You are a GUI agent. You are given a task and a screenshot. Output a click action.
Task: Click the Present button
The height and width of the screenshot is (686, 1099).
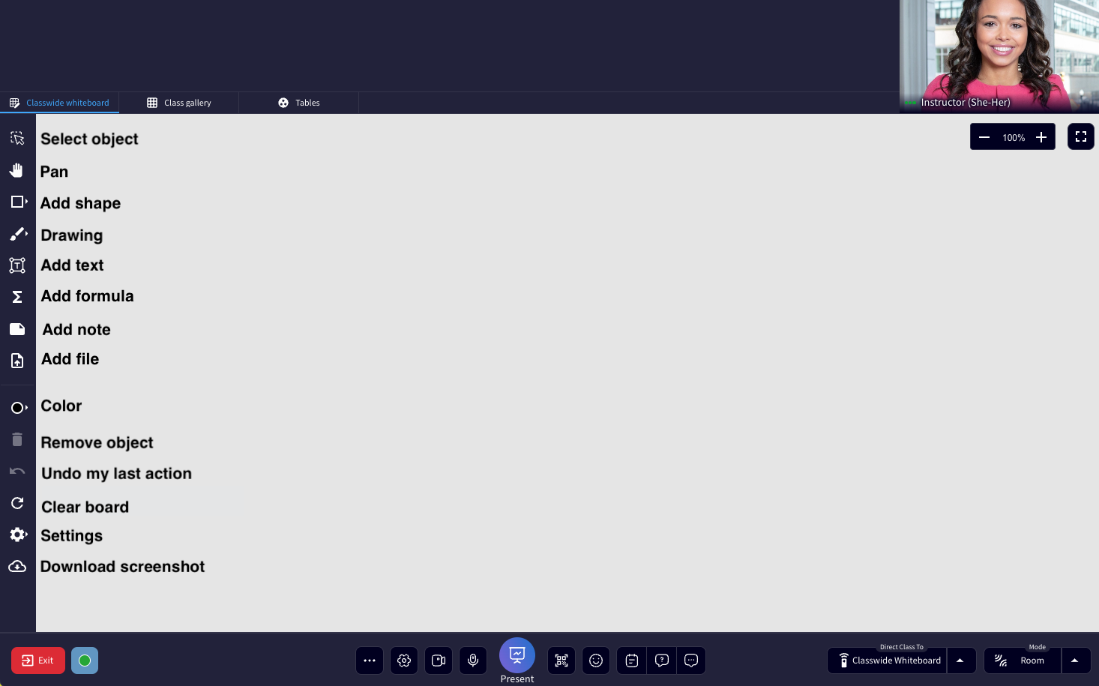tap(517, 656)
